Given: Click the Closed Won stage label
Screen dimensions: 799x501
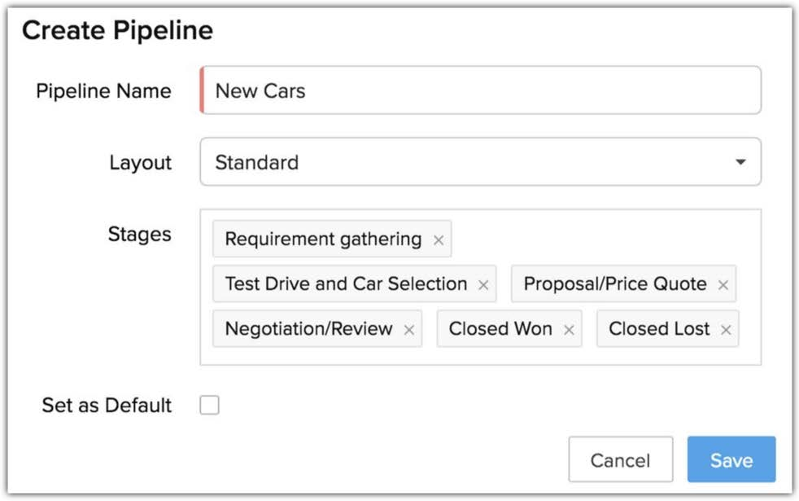Looking at the screenshot, I should (x=500, y=329).
